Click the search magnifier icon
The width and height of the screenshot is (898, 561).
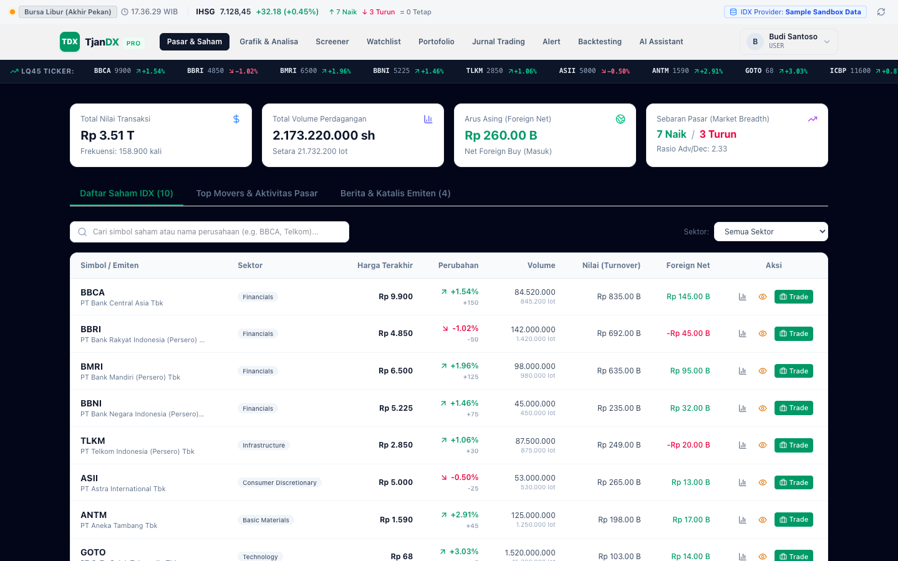[82, 232]
